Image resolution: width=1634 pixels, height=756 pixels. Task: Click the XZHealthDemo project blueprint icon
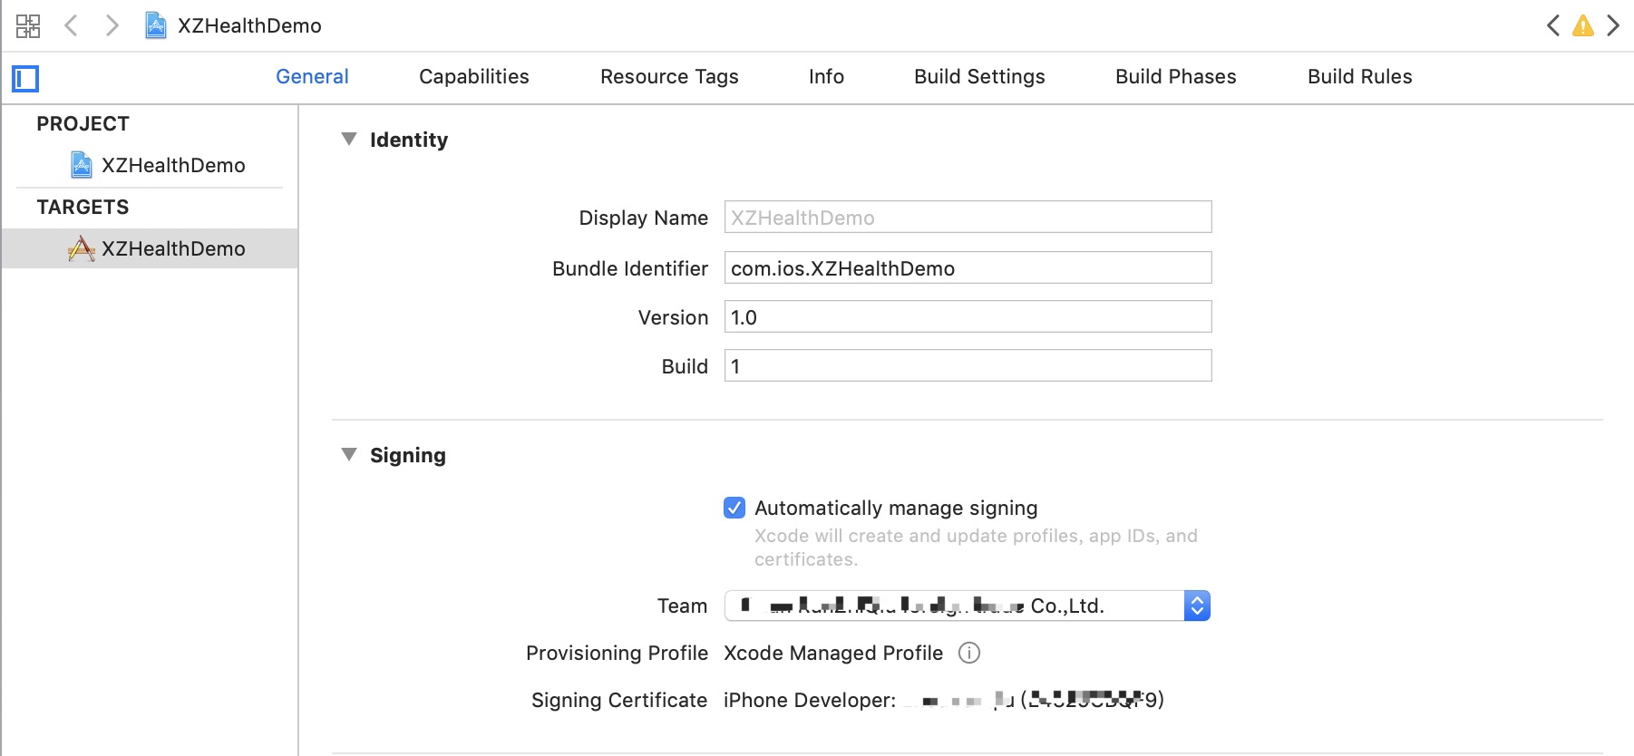click(x=82, y=165)
